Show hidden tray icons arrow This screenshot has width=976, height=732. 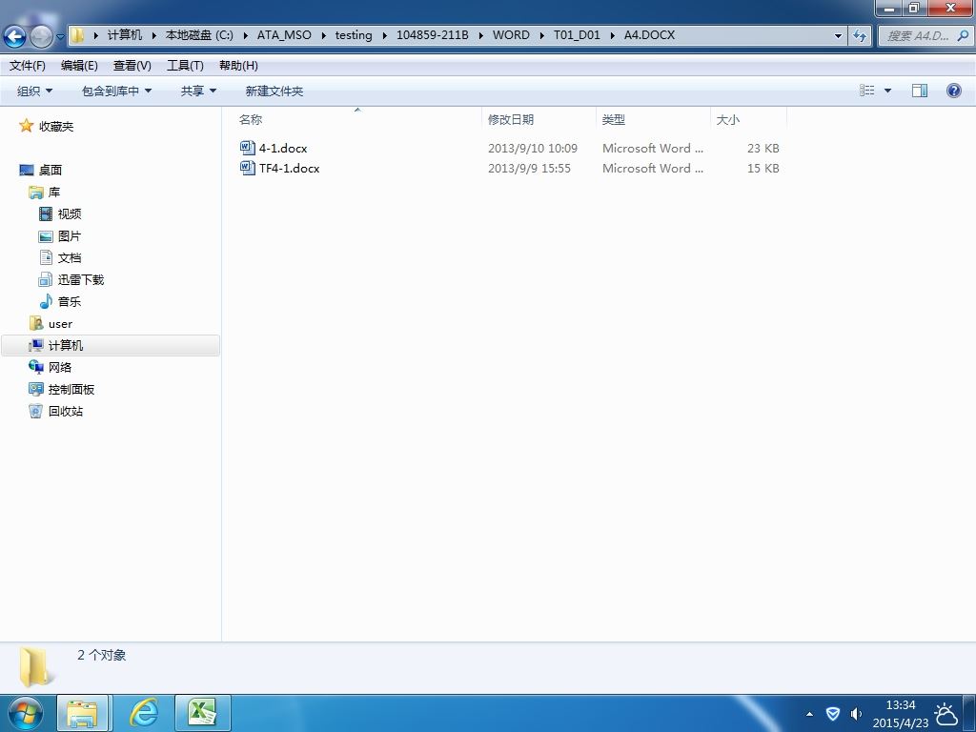(x=809, y=714)
